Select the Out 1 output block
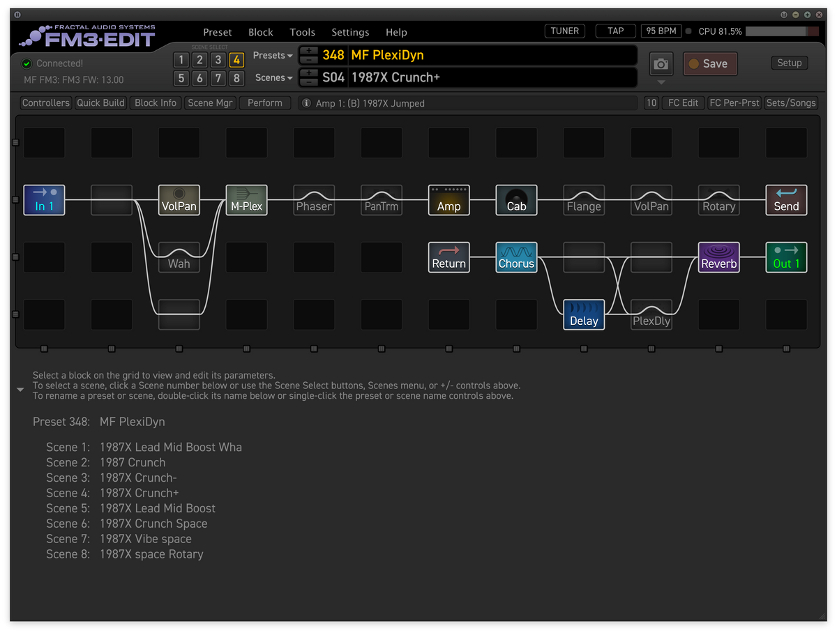 [787, 257]
